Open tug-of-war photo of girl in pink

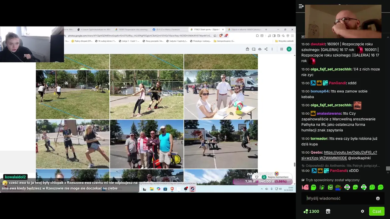pyautogui.click(x=147, y=95)
